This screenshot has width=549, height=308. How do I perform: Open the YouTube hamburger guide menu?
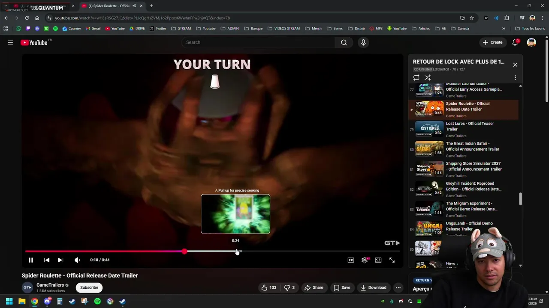pyautogui.click(x=10, y=42)
